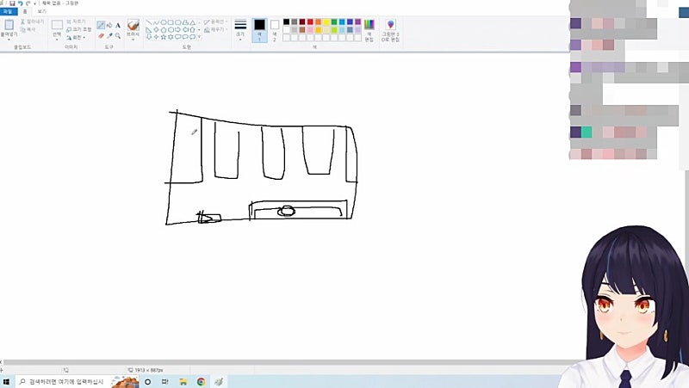
Task: Choose the Right triangle shape
Action: click(x=149, y=29)
